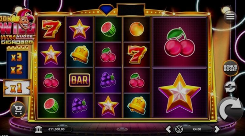Decrease the bet with the left arrow
245x136 pixels.
[168, 129]
